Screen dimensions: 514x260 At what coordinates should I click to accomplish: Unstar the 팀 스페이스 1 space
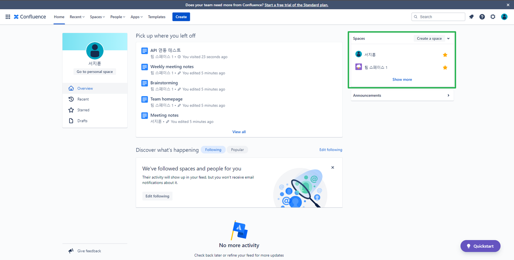click(x=445, y=67)
